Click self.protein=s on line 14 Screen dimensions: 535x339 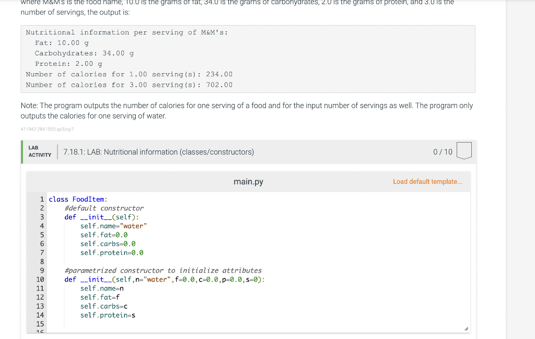point(108,315)
